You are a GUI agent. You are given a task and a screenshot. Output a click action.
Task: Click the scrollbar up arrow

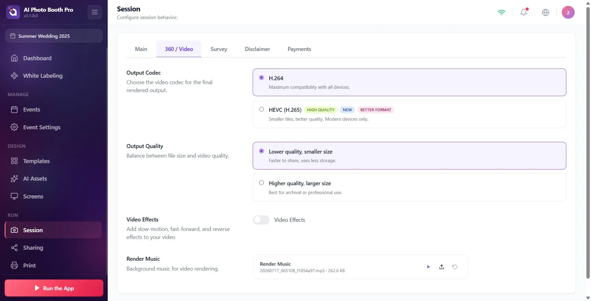click(x=588, y=3)
